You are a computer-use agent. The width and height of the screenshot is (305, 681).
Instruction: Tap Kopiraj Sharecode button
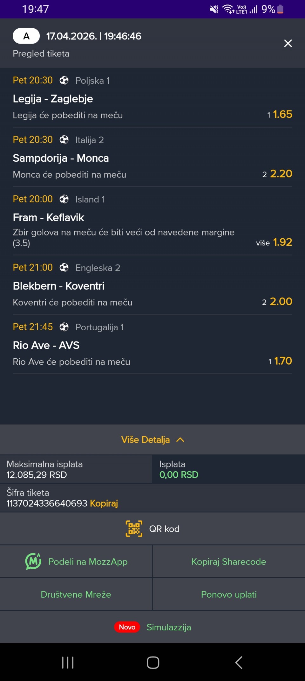[x=229, y=562]
